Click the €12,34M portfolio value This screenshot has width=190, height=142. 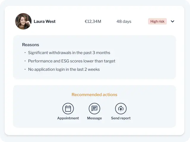[93, 21]
